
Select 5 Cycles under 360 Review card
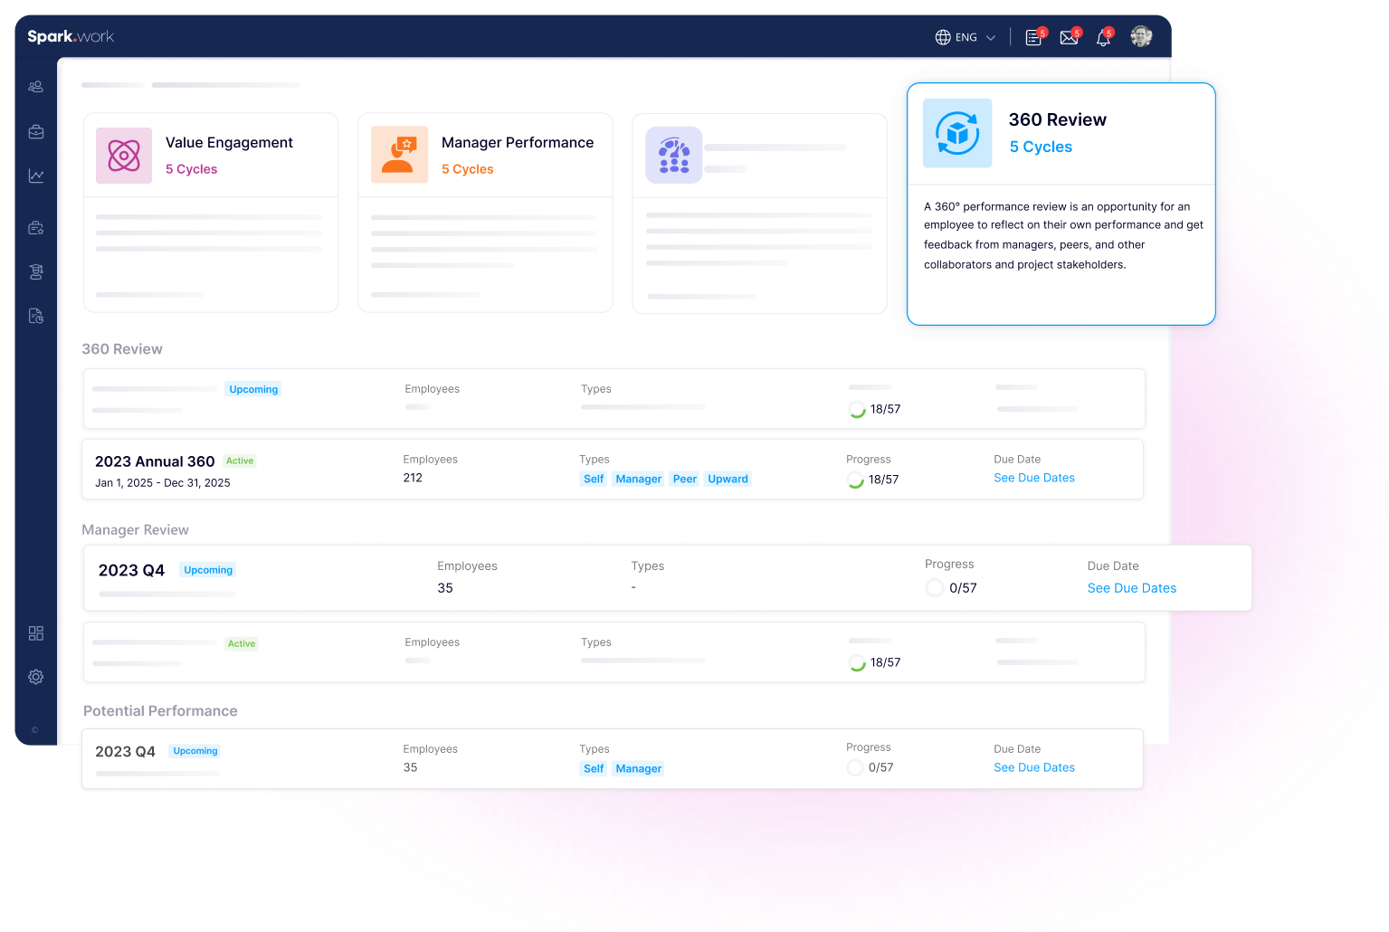(x=1041, y=147)
